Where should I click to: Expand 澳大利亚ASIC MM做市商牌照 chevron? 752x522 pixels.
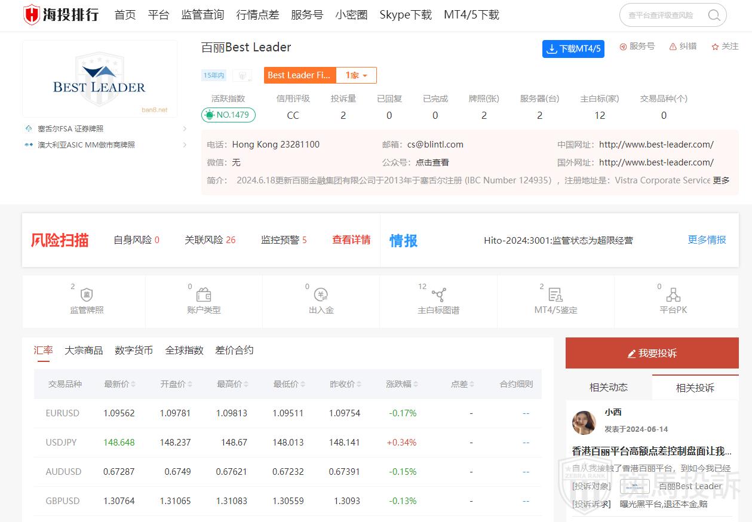(x=185, y=145)
